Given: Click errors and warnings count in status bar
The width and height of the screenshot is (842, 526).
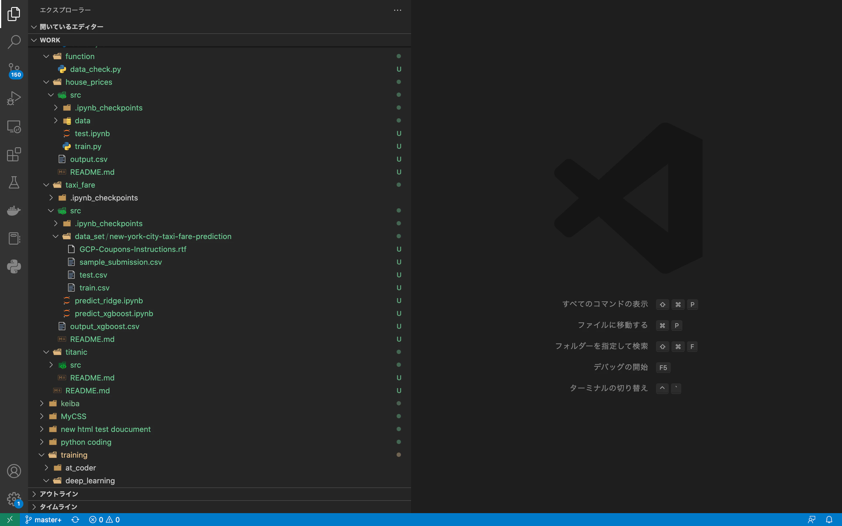Looking at the screenshot, I should 104,520.
